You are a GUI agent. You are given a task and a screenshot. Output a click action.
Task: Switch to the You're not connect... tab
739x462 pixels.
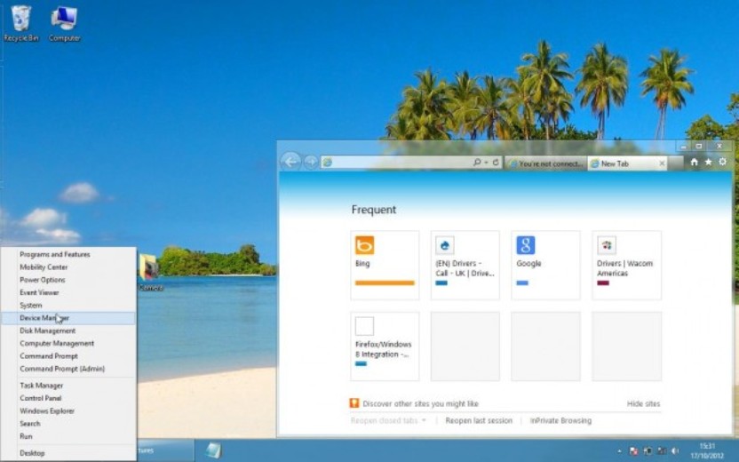(x=545, y=163)
